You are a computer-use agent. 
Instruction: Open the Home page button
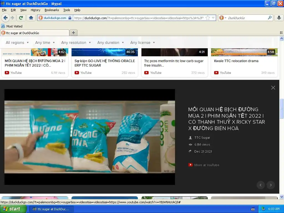pos(31,18)
